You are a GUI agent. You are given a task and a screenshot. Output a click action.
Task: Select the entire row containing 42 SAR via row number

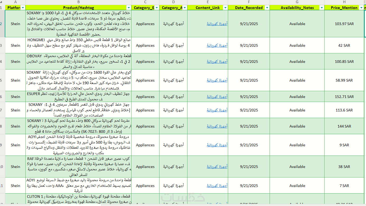coord(2,45)
